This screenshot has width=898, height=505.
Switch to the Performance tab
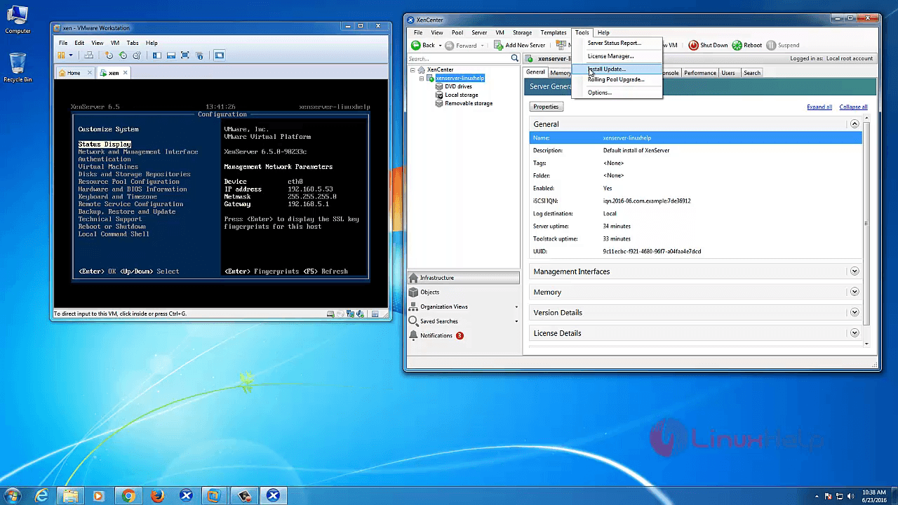(x=700, y=73)
